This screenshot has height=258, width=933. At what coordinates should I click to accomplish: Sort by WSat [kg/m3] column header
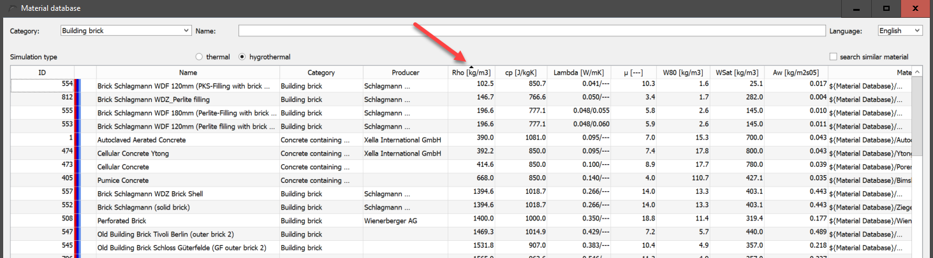point(736,73)
